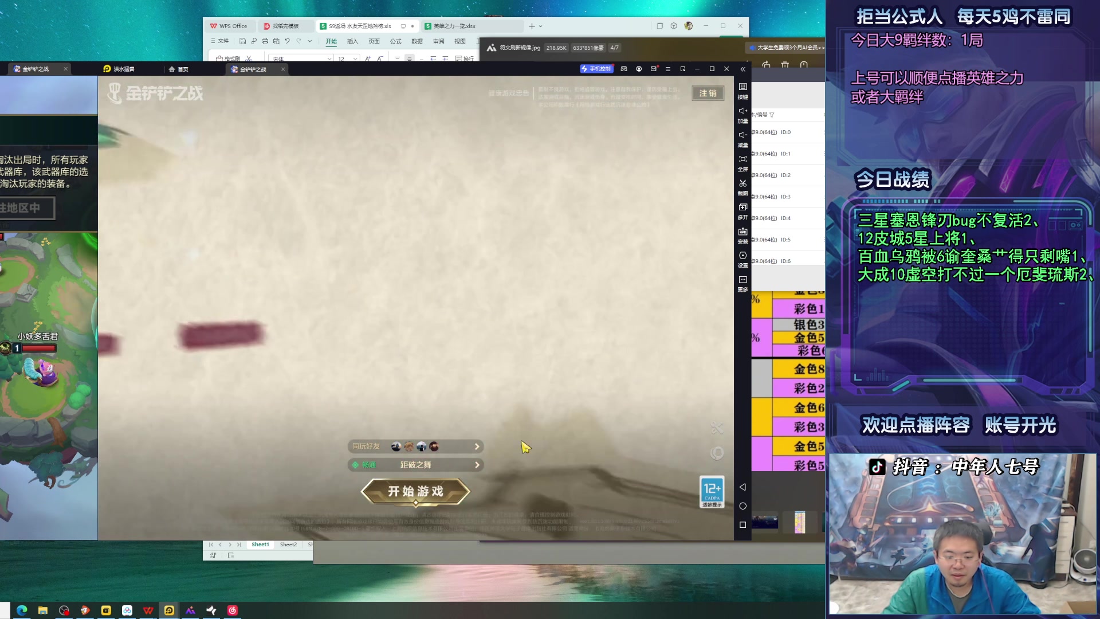Open NetEase Cloud Music from the taskbar
Screen dimensions: 1100x619
233,610
